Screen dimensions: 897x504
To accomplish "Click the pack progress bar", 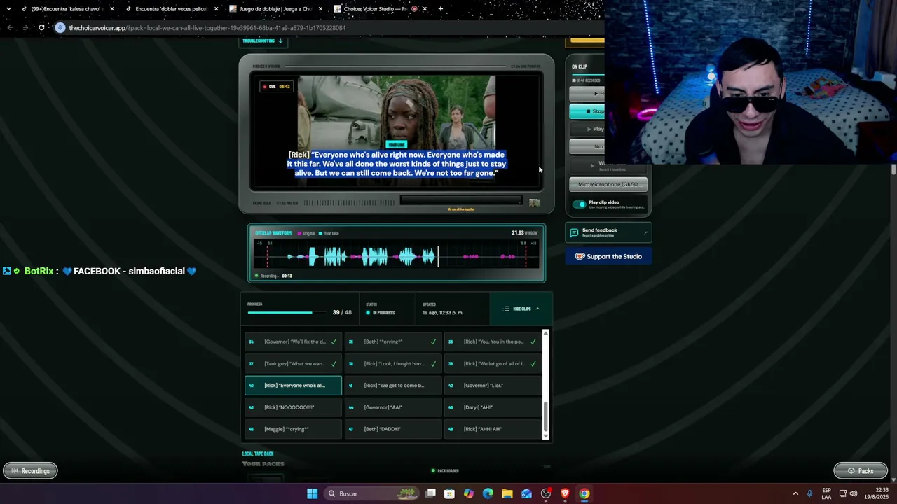I will click(x=287, y=313).
